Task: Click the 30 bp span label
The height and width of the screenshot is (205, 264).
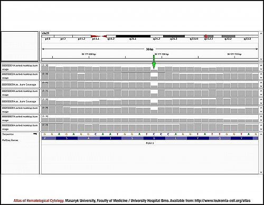Action: point(149,49)
